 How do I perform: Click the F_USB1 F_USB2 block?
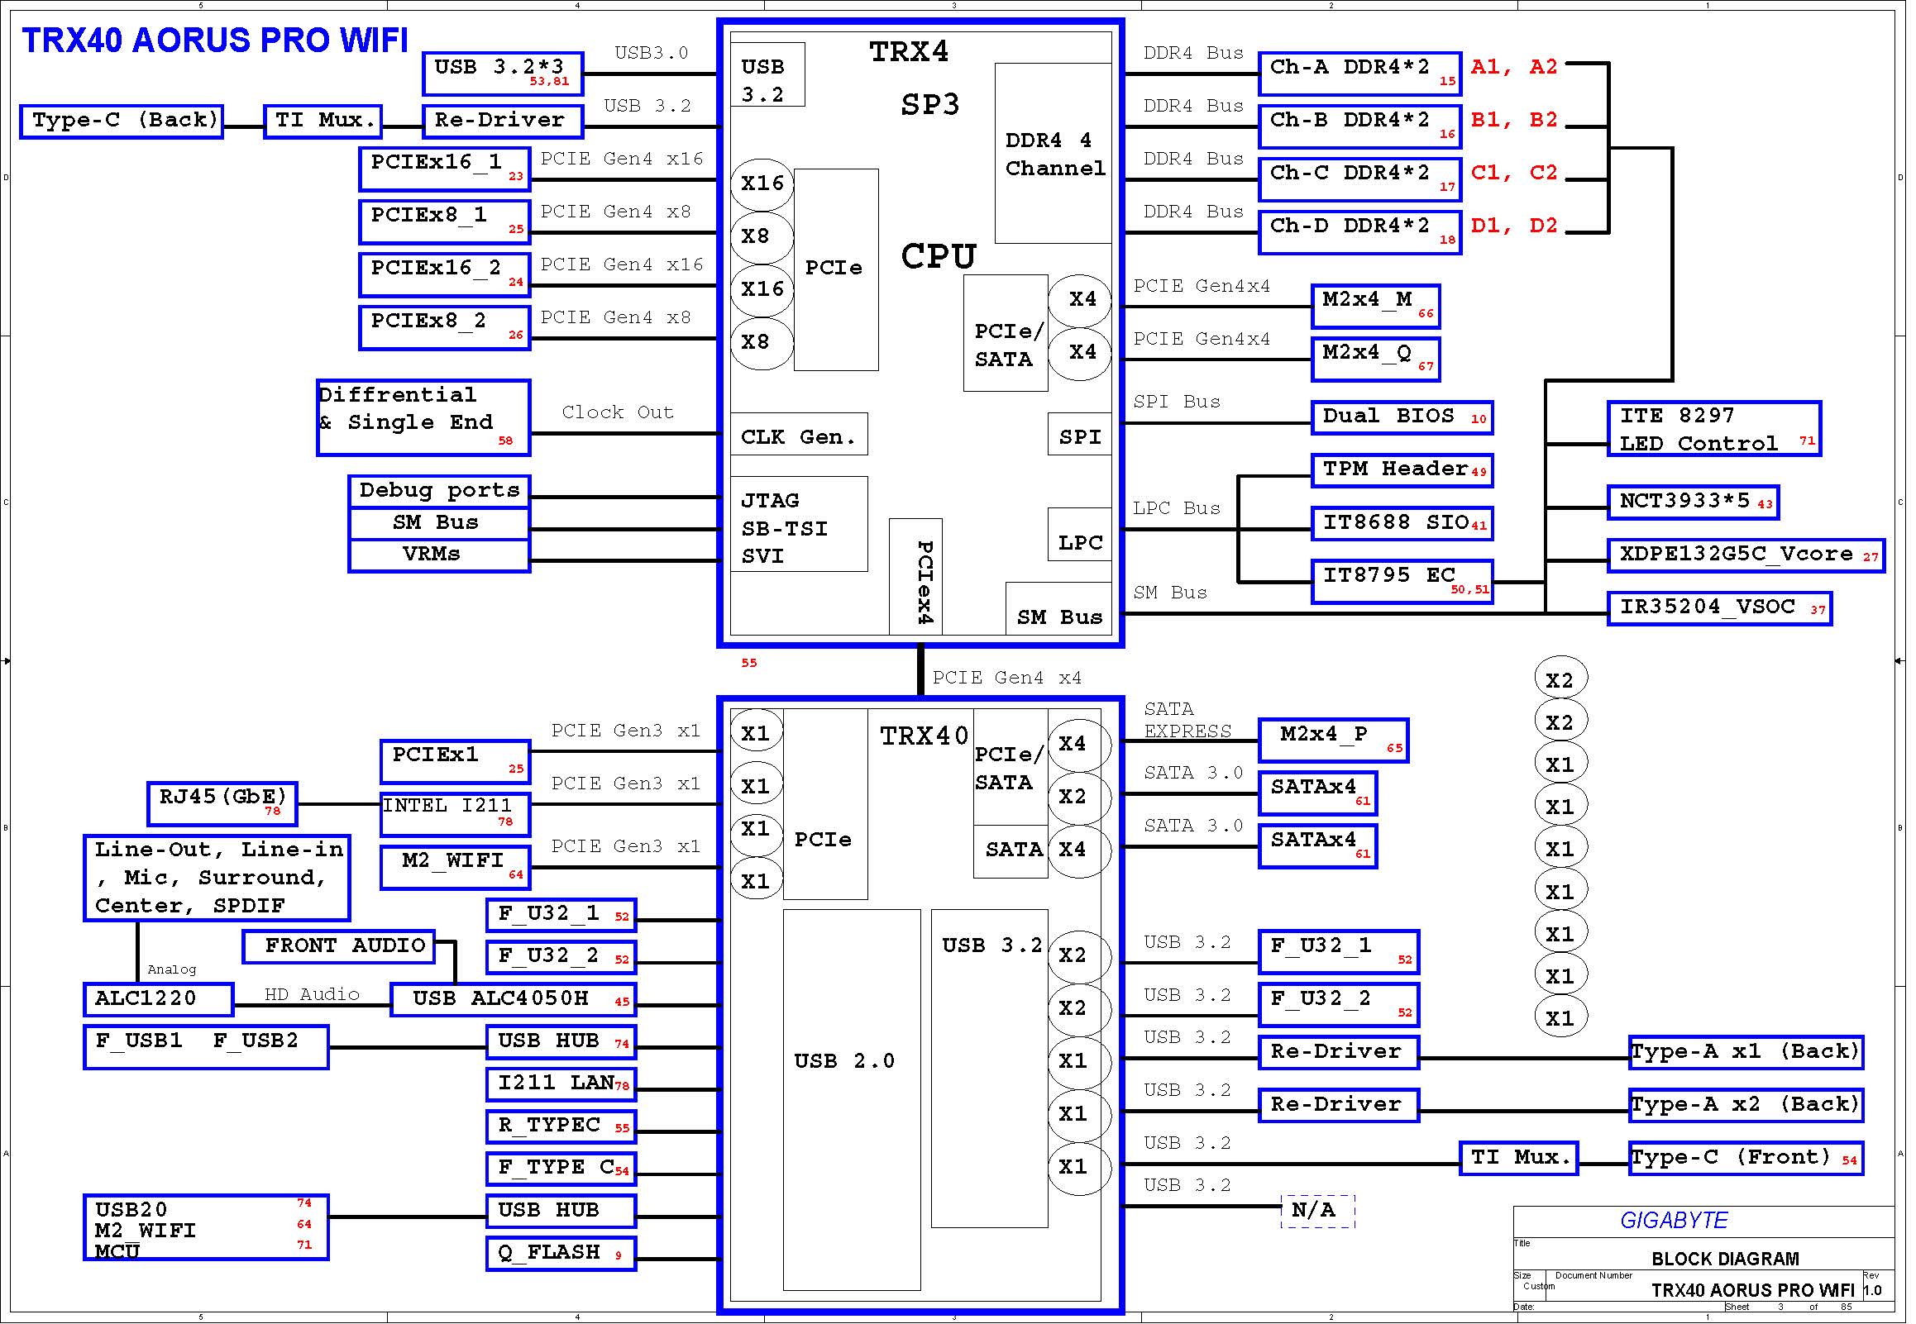click(207, 1047)
